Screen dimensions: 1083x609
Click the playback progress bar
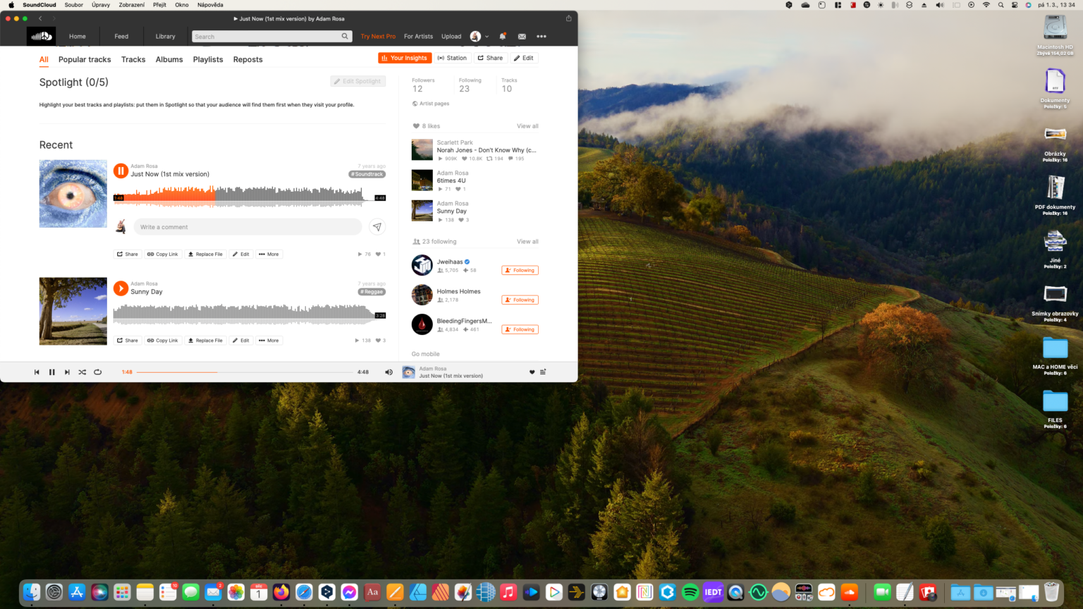[247, 371]
